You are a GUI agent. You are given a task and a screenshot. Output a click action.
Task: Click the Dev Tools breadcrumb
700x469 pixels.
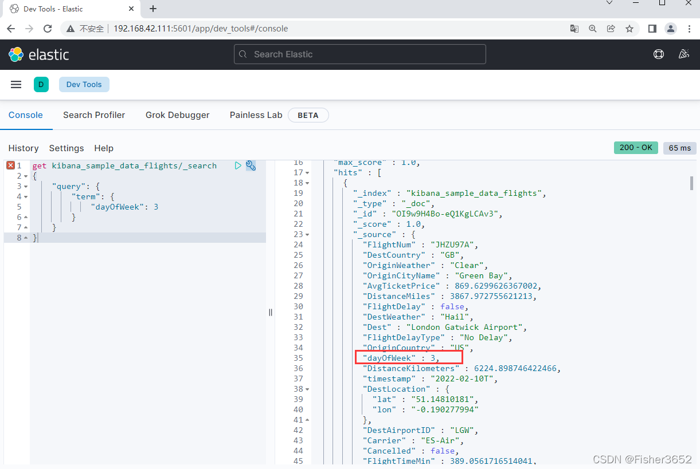[x=84, y=85]
